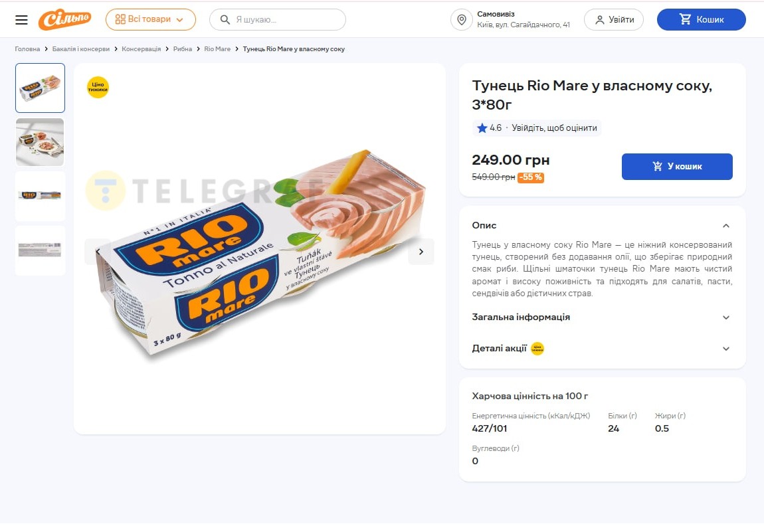Expand the Деталі акції section
The image size is (764, 532).
[x=725, y=349]
